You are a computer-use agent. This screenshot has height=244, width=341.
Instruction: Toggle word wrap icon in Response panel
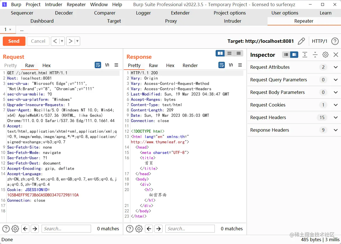(x=221, y=65)
